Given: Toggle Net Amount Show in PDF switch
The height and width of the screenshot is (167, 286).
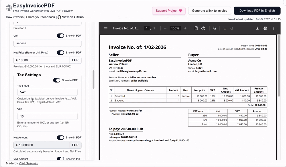Looking at the screenshot, I should tap(60, 138).
